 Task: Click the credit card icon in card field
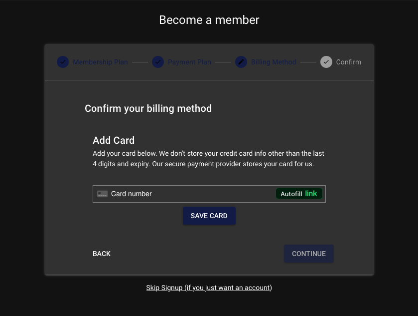point(103,194)
